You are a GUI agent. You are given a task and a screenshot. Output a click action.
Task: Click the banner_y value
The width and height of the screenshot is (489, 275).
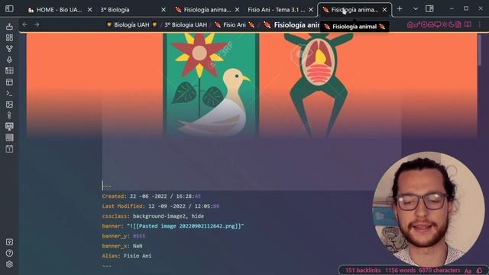(x=139, y=236)
